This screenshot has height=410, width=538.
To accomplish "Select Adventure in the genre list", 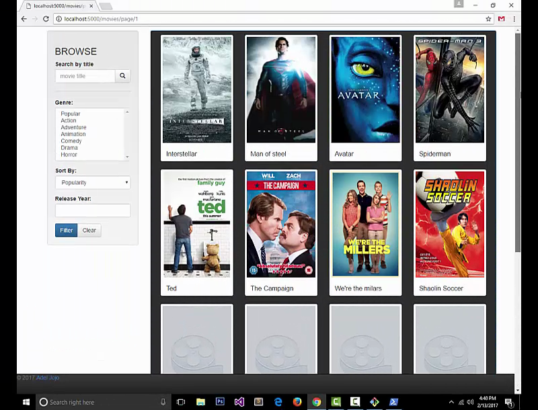I will 73,127.
